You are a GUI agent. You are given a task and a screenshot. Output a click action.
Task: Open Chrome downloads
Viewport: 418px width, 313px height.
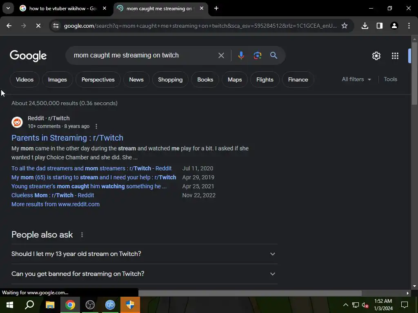[x=365, y=26]
